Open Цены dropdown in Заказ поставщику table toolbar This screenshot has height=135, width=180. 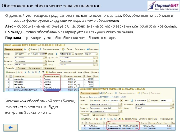pos(156,119)
